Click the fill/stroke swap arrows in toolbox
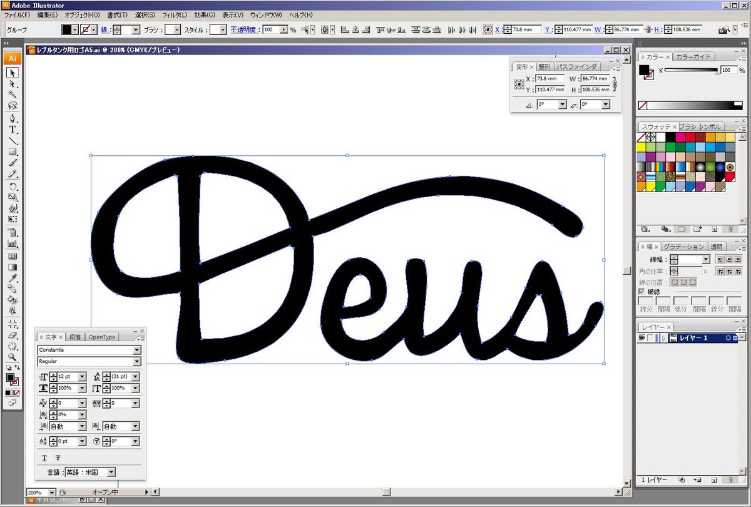This screenshot has width=751, height=507. pos(17,368)
